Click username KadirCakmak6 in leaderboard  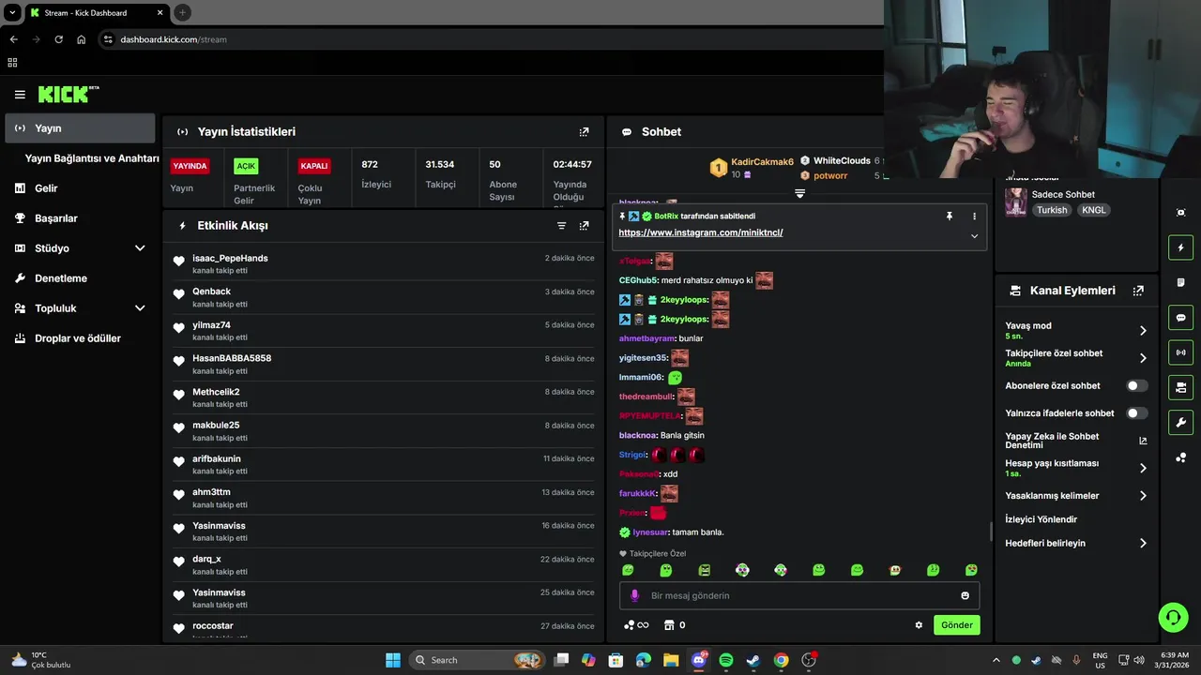tap(762, 161)
